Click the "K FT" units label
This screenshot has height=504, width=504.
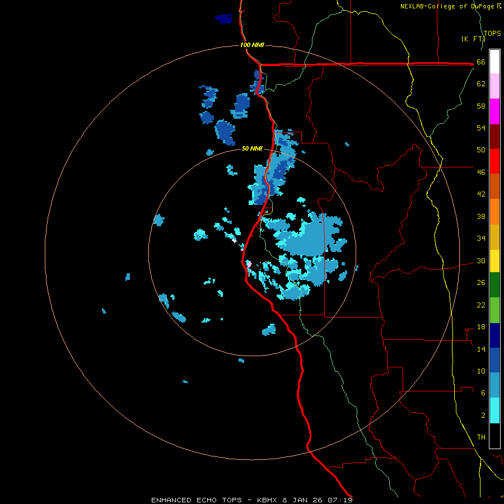[x=473, y=39]
